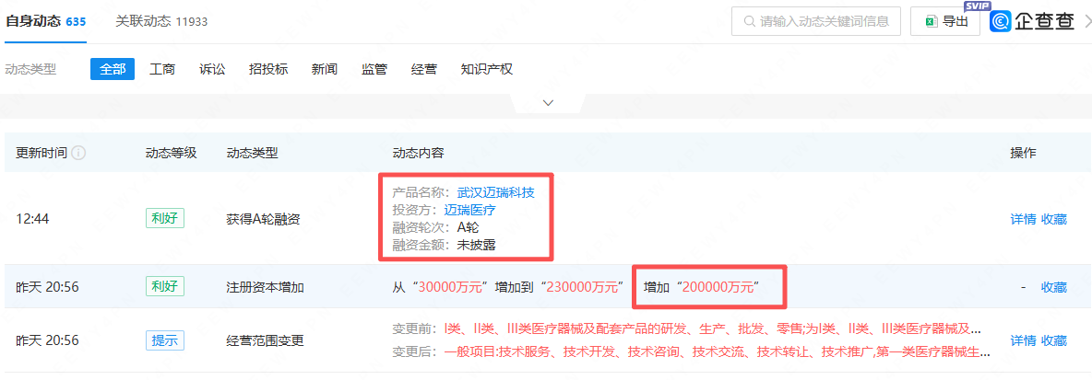
Task: Click the info icon beside 更新时间
Action: click(78, 153)
